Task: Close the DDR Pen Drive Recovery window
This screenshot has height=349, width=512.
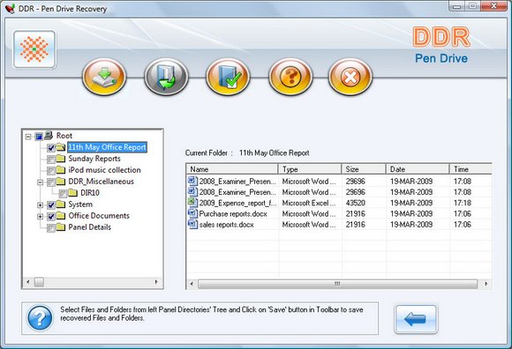Action: click(x=494, y=6)
